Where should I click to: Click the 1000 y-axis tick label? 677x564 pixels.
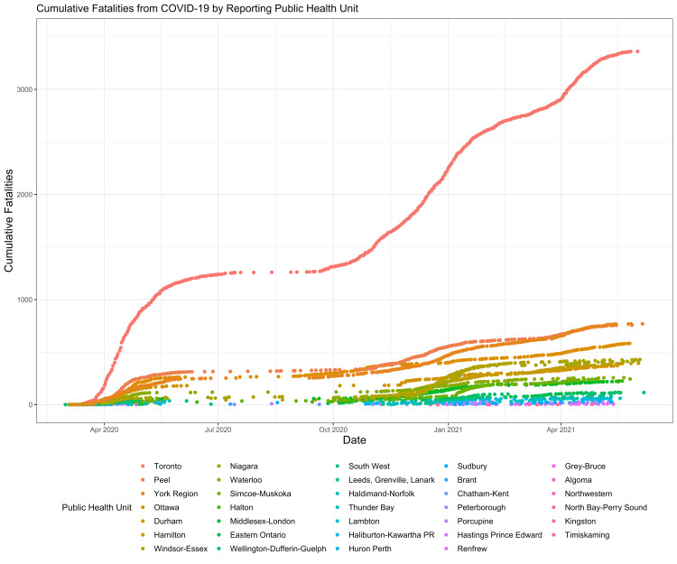pyautogui.click(x=24, y=300)
